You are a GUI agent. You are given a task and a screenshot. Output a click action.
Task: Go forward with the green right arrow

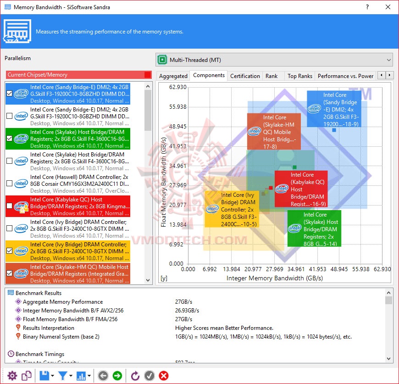point(117,376)
